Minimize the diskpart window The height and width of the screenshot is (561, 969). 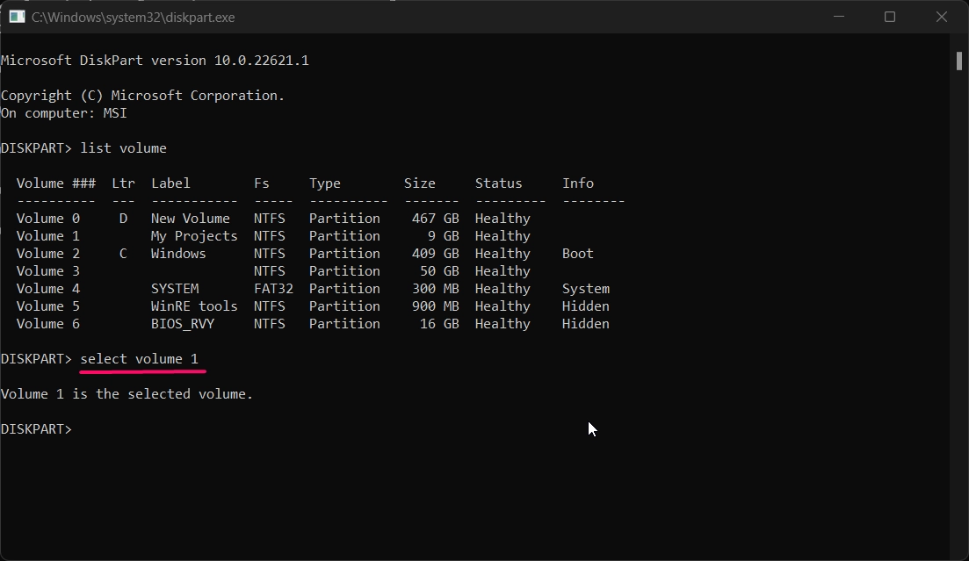pos(839,17)
